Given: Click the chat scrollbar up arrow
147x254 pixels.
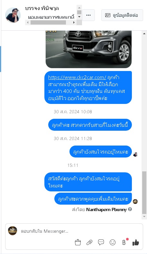Looking at the screenshot, I should pyautogui.click(x=144, y=34).
